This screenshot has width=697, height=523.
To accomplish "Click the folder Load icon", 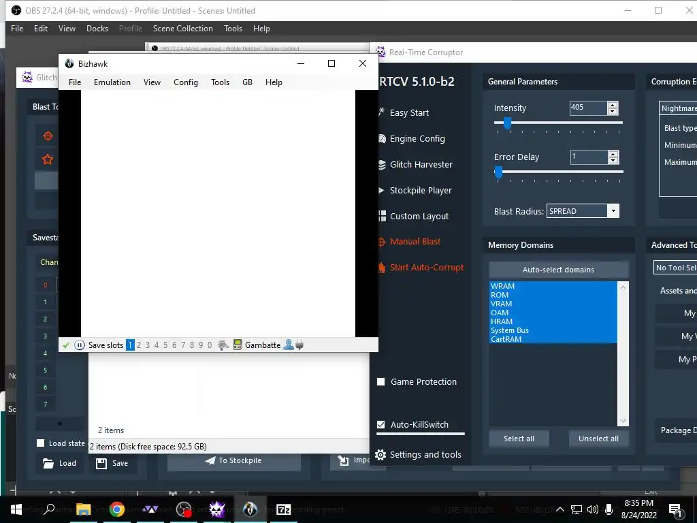I will click(x=48, y=463).
